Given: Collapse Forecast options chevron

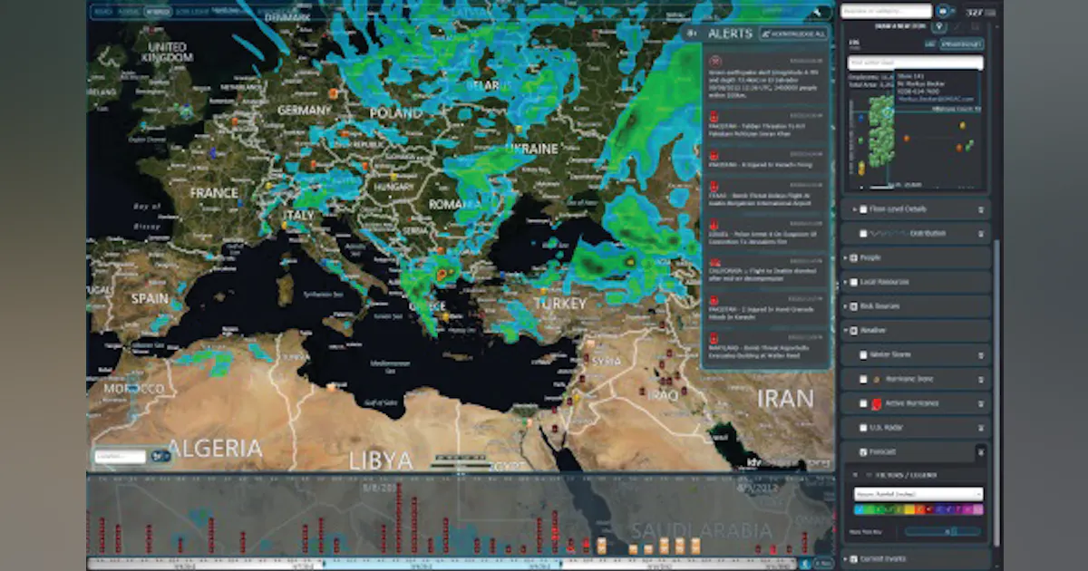Looking at the screenshot, I should point(981,451).
